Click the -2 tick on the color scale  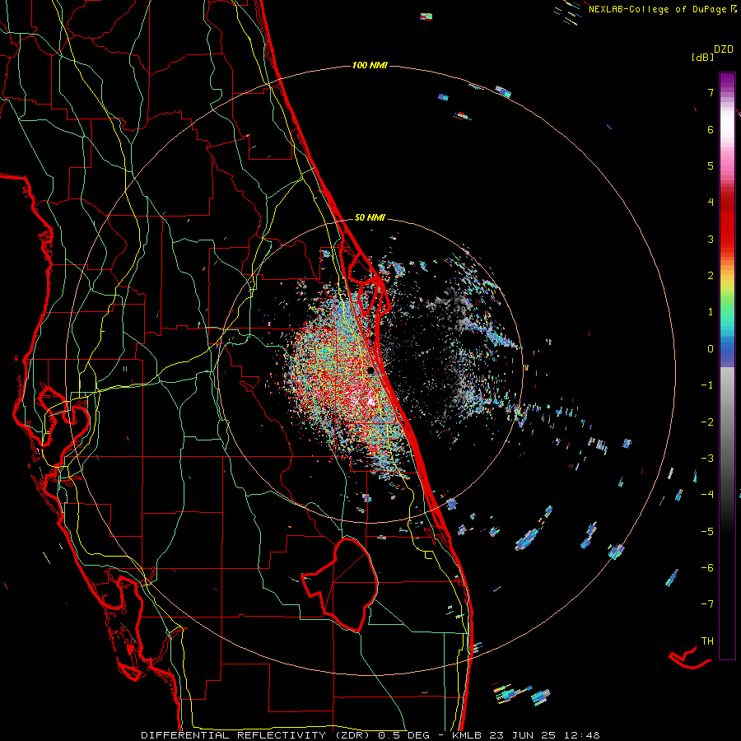point(707,422)
